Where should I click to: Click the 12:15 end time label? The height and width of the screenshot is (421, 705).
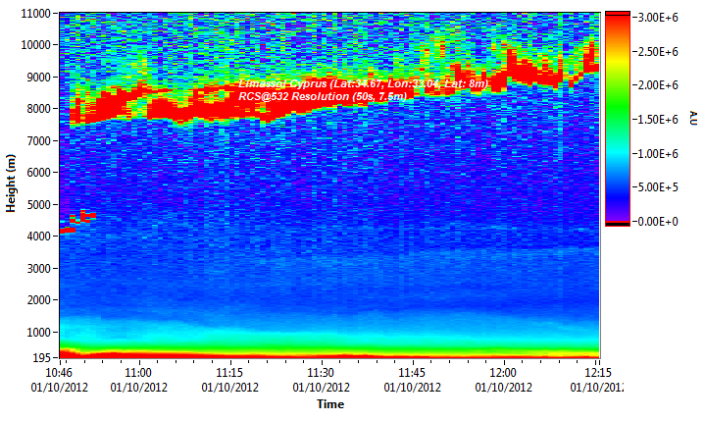point(597,373)
